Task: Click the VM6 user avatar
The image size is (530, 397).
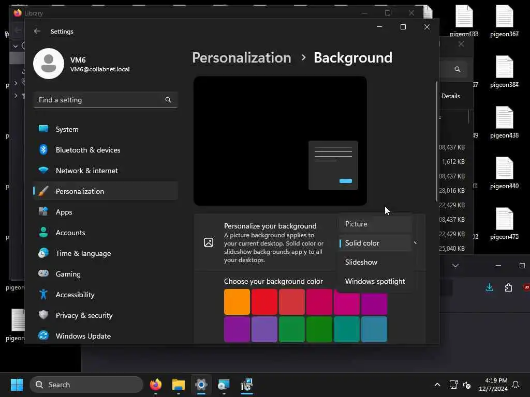Action: (48, 64)
